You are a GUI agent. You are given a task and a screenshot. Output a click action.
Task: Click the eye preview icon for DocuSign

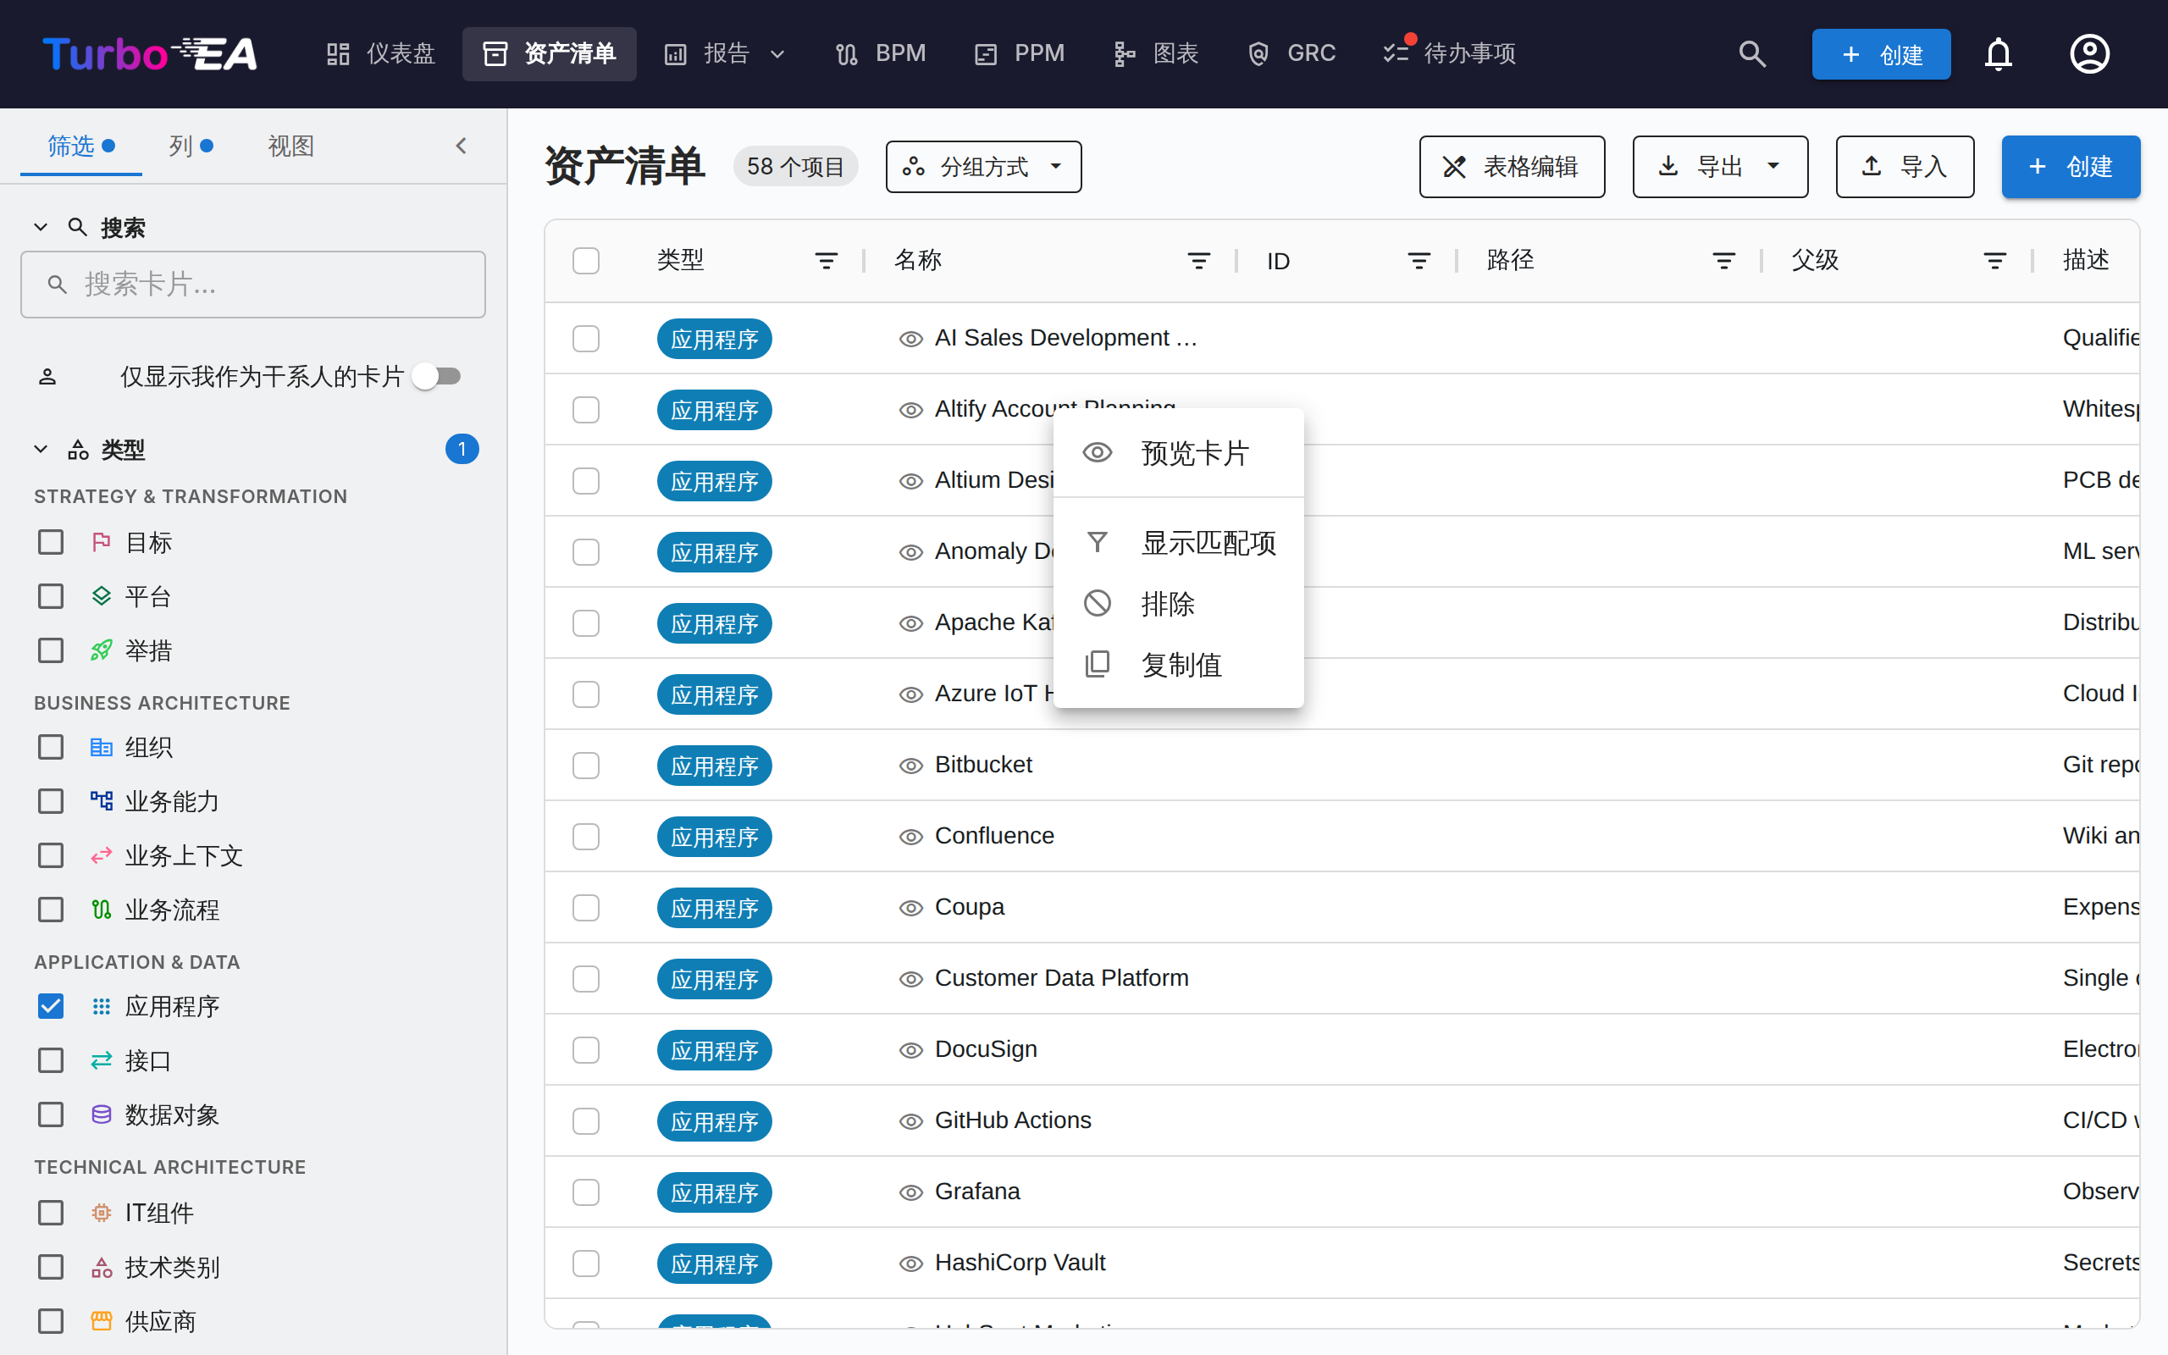click(x=911, y=1049)
